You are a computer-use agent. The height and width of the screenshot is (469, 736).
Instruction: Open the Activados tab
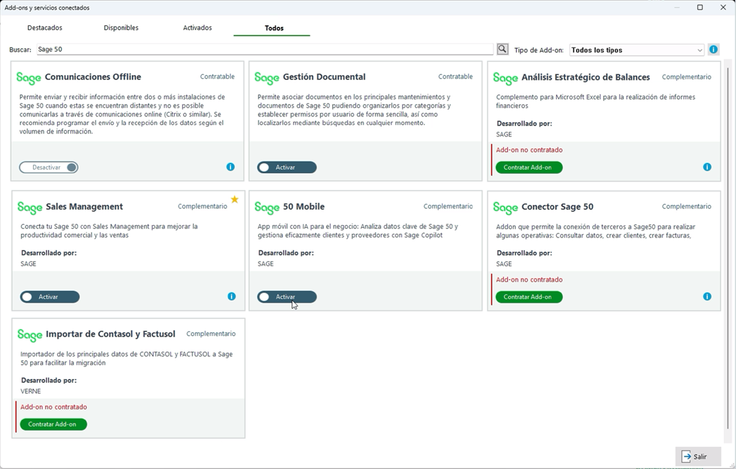(x=197, y=28)
